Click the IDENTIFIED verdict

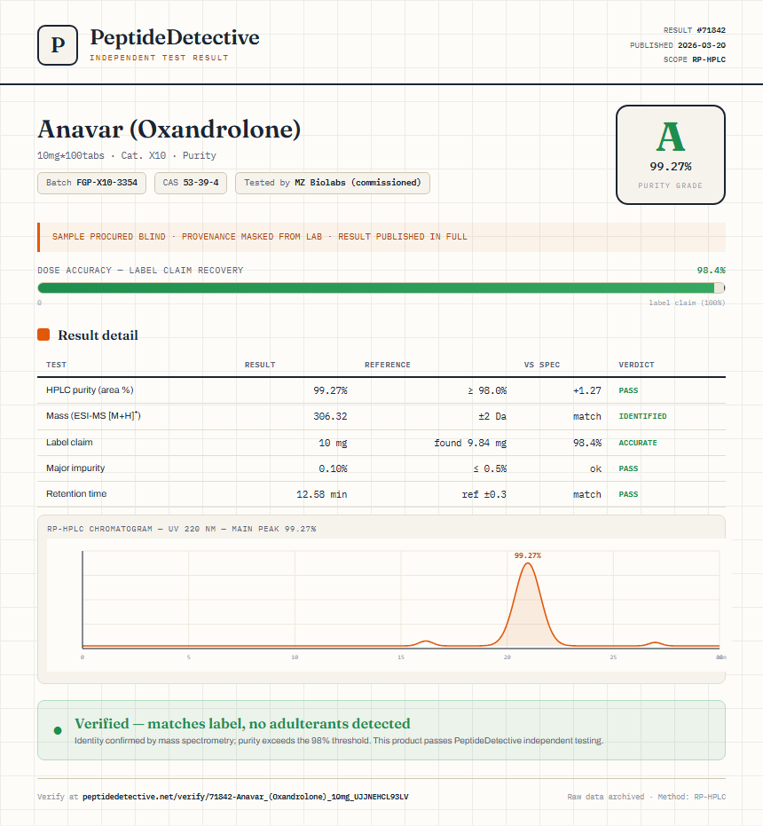click(x=643, y=416)
